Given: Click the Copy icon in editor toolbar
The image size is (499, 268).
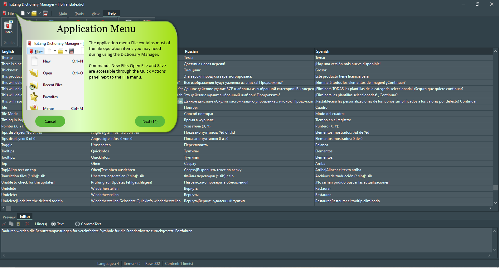Looking at the screenshot, I should pos(11,224).
